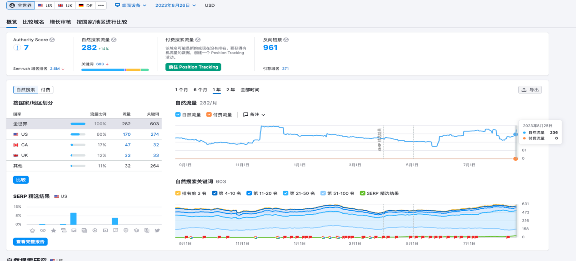Click the blue 比较 button
The image size is (576, 261).
pos(21,180)
